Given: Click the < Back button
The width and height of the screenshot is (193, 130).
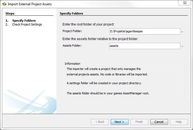Looking at the screenshot, I should coord(100,122).
